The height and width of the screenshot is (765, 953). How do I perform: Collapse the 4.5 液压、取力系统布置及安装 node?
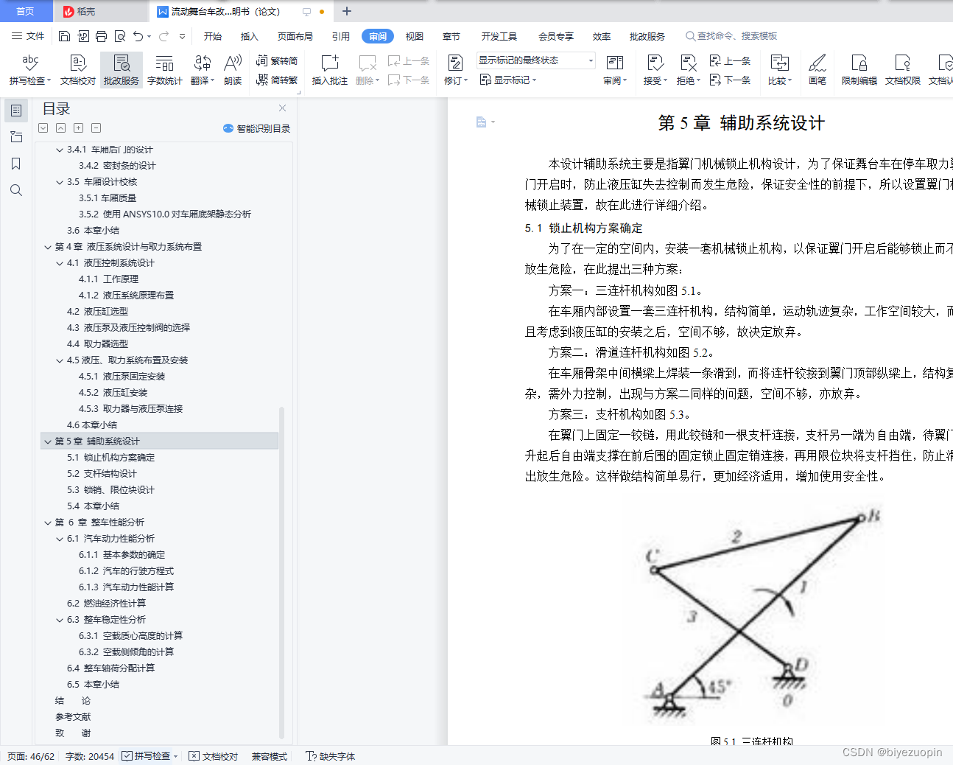60,360
